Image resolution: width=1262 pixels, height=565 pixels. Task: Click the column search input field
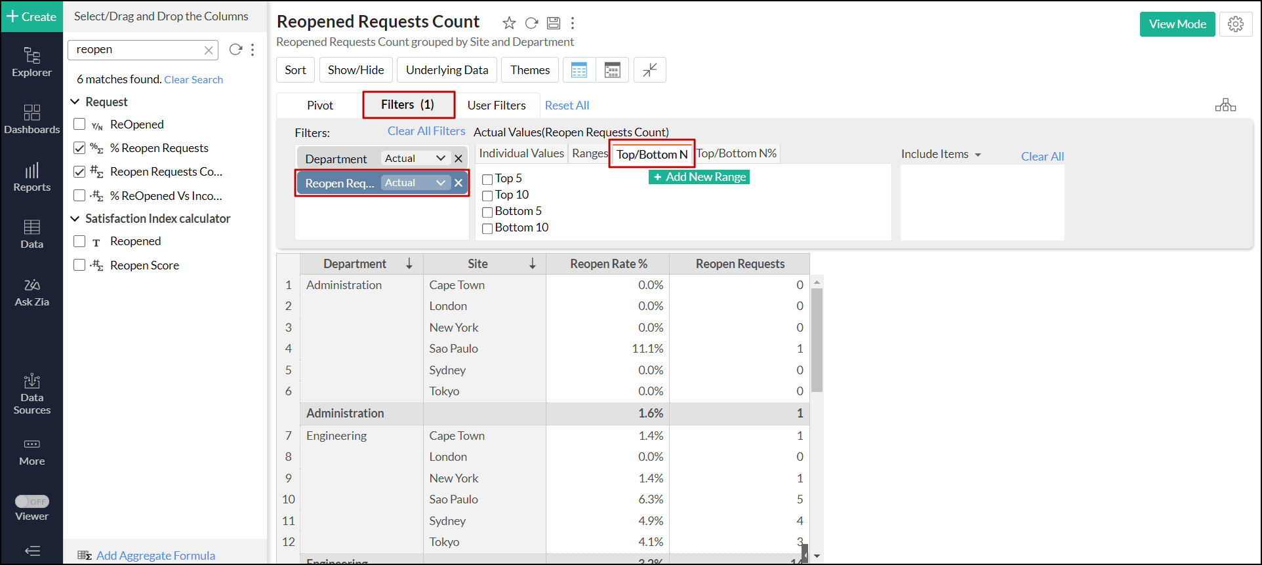[137, 50]
